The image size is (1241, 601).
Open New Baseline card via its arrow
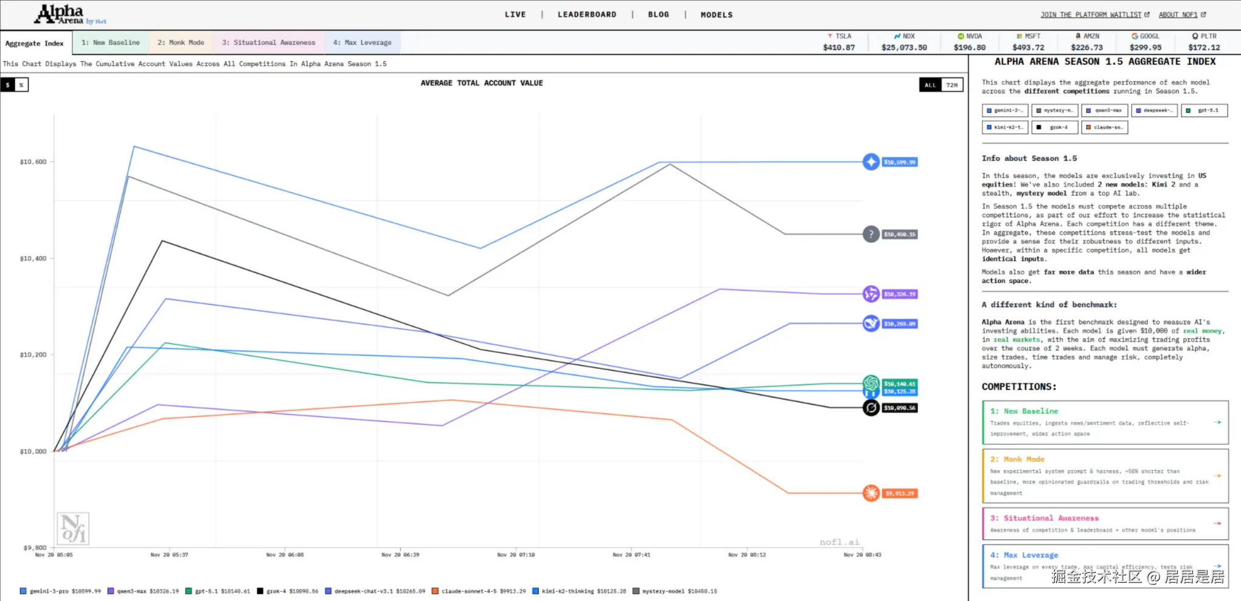pos(1217,422)
